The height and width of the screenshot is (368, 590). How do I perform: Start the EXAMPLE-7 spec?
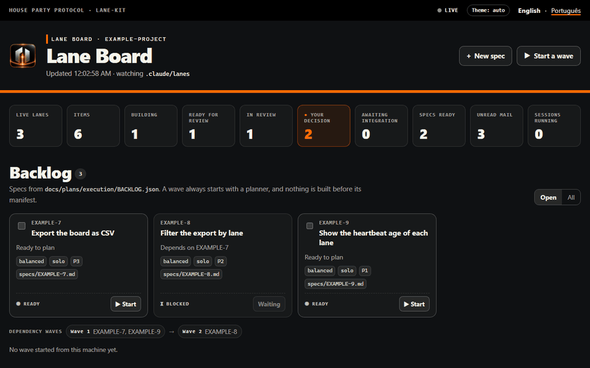point(125,304)
